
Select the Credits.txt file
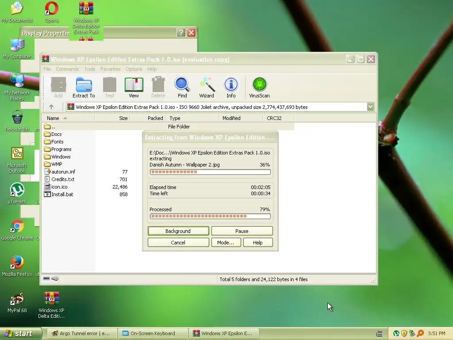pos(59,179)
